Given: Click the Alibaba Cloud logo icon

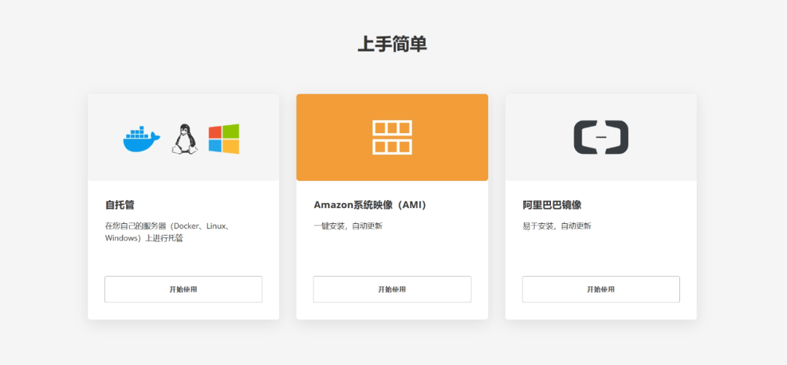Looking at the screenshot, I should pos(600,137).
